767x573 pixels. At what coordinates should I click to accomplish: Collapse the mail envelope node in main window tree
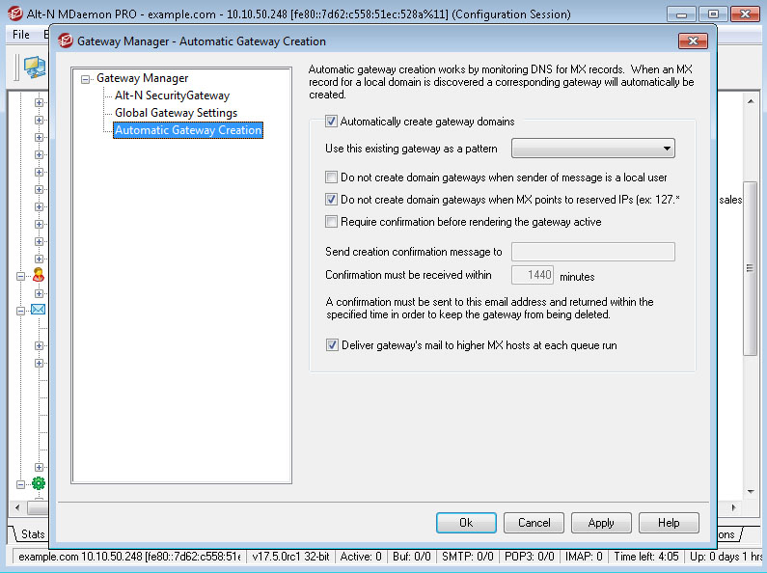(20, 311)
